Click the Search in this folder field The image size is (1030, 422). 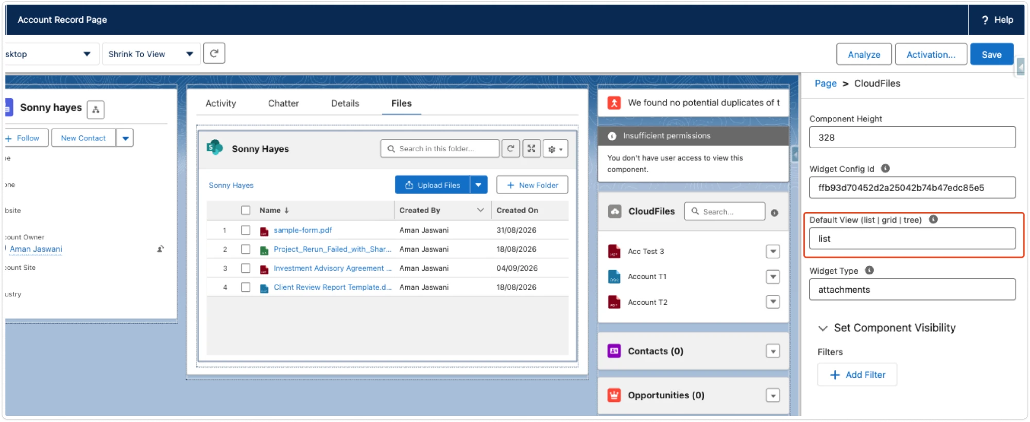point(440,149)
